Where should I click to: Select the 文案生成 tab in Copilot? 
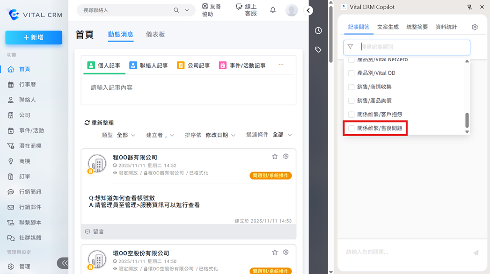pos(388,27)
